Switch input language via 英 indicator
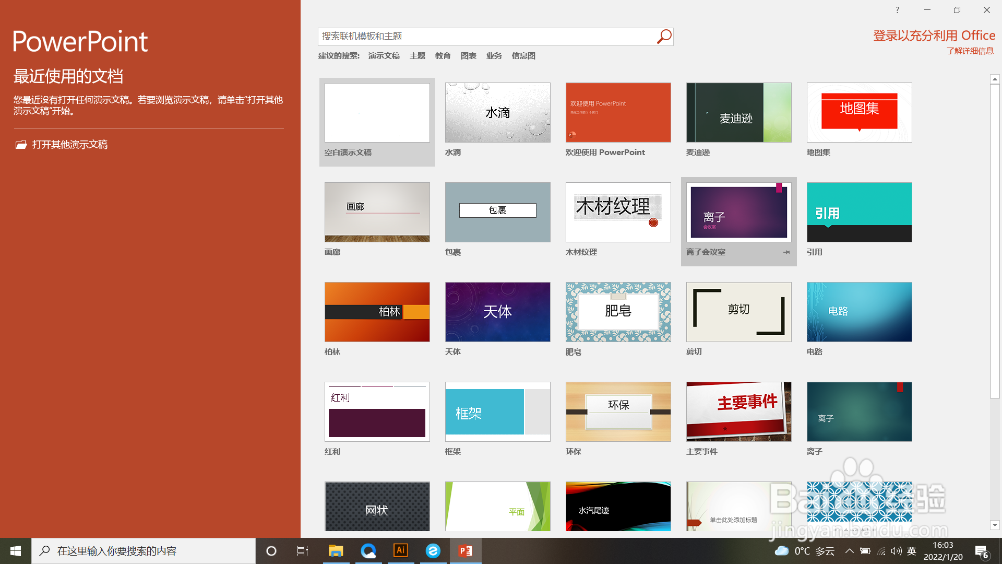The height and width of the screenshot is (564, 1002). coord(912,551)
